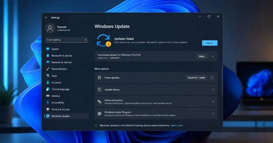The height and width of the screenshot is (143, 273).
Task: Open pause duration dropdown arrow
Action: tap(212, 78)
